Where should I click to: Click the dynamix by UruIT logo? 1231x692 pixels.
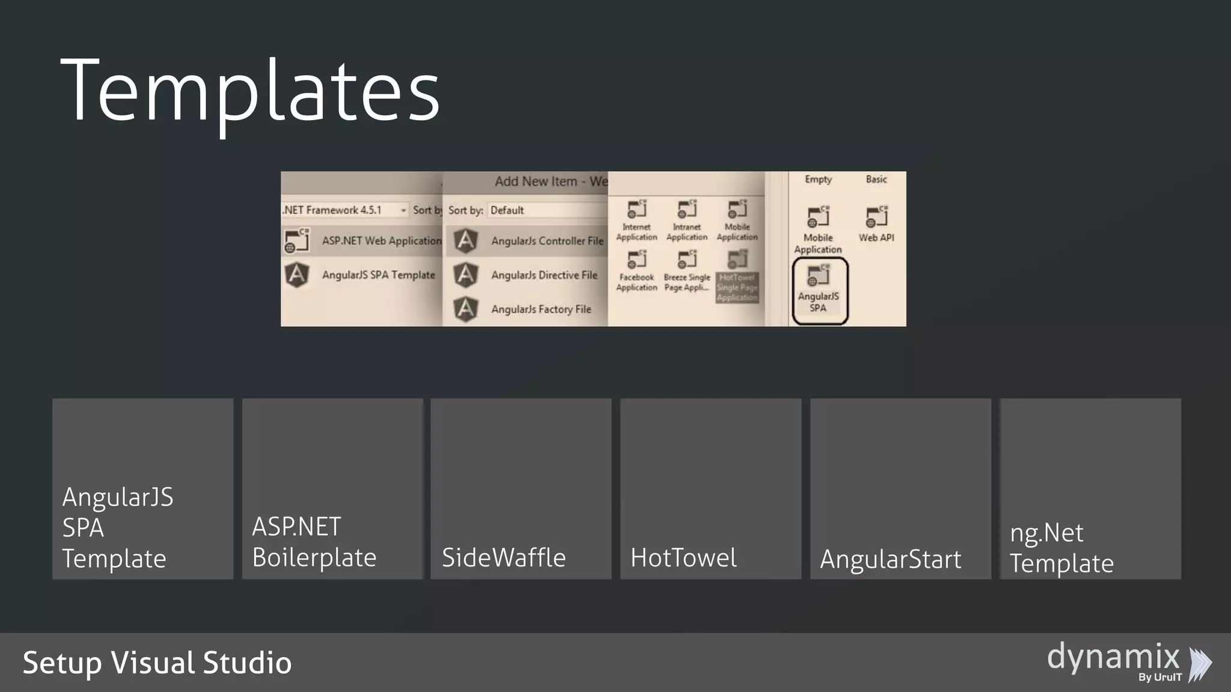[x=1130, y=661]
